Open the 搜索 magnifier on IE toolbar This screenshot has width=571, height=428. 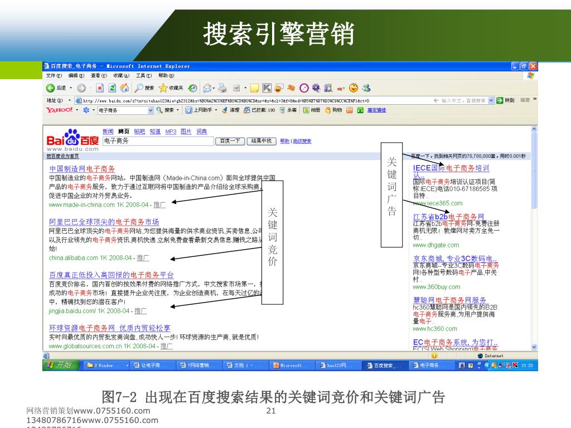[x=143, y=87]
